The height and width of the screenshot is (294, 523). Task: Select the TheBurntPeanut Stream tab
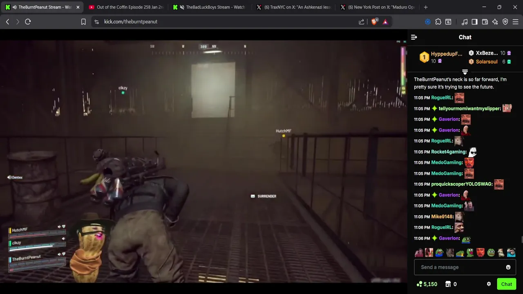coord(41,7)
